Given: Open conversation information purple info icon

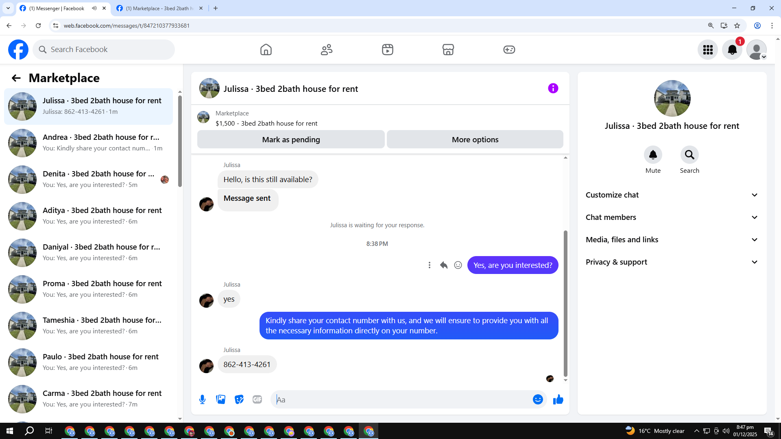Looking at the screenshot, I should [x=553, y=88].
